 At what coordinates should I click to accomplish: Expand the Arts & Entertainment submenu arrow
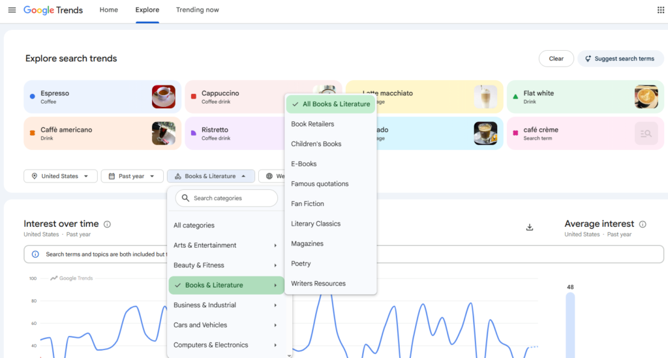275,246
